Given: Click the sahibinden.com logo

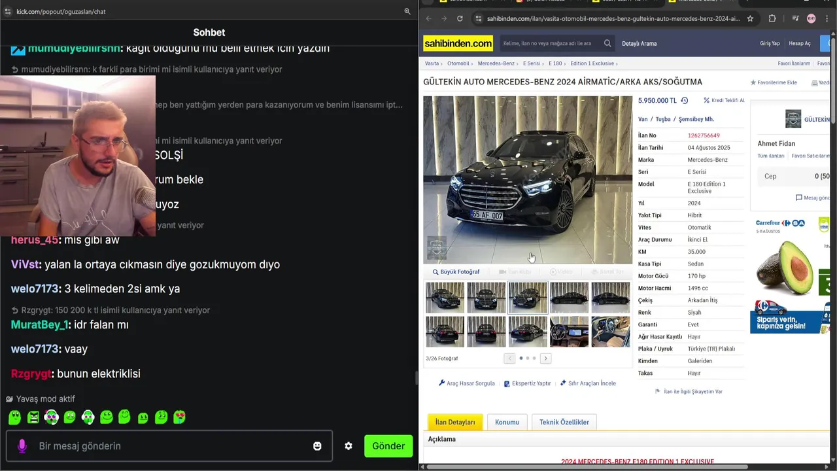Looking at the screenshot, I should pyautogui.click(x=458, y=43).
